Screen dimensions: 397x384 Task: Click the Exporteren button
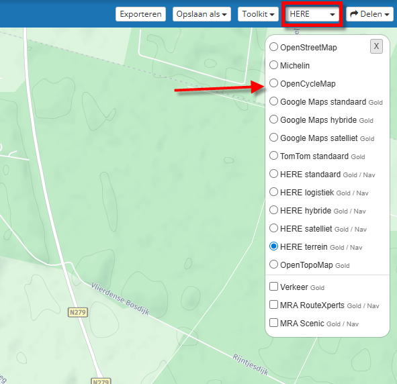(140, 14)
